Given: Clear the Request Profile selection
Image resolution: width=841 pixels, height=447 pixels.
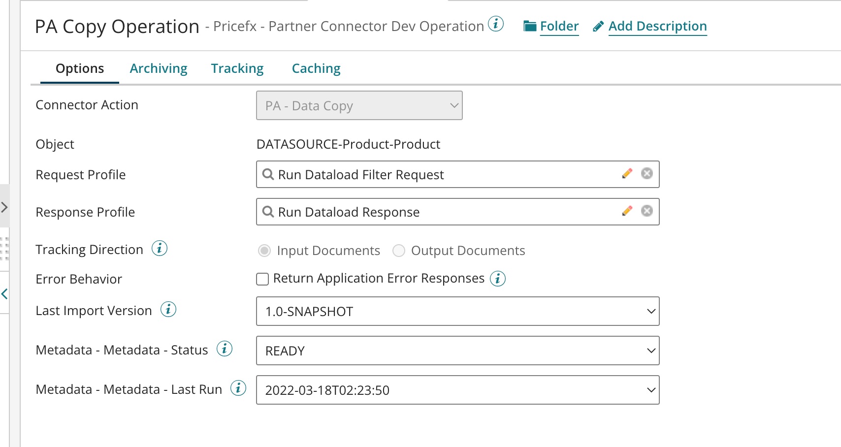Looking at the screenshot, I should point(647,174).
